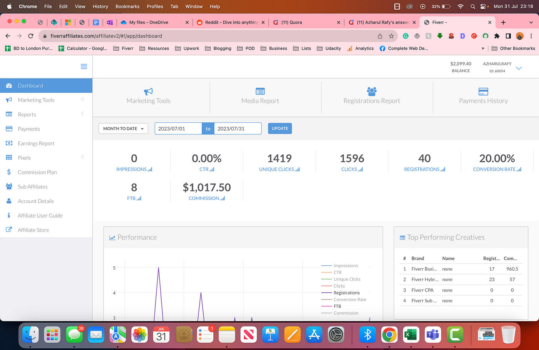Click the $2,099.40 balance amount
Viewport: 539px width, 350px height.
point(461,64)
